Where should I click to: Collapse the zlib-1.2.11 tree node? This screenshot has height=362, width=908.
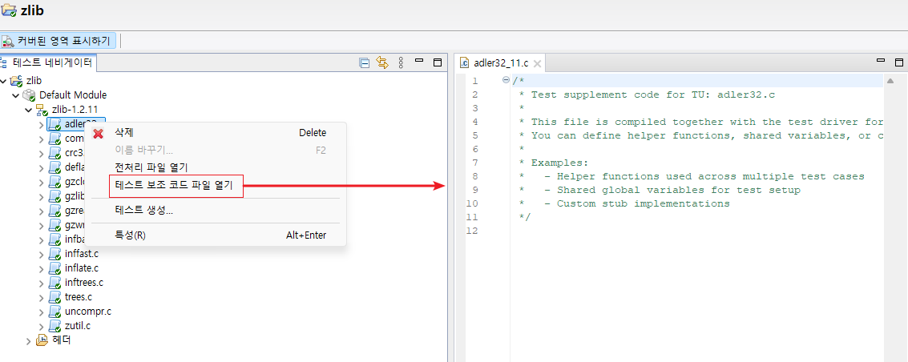pos(28,109)
